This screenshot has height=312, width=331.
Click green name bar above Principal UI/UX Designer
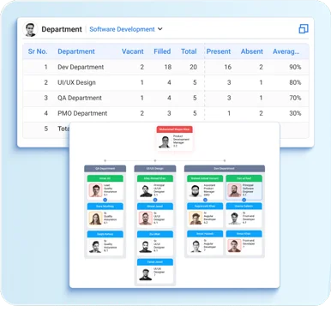point(155,178)
